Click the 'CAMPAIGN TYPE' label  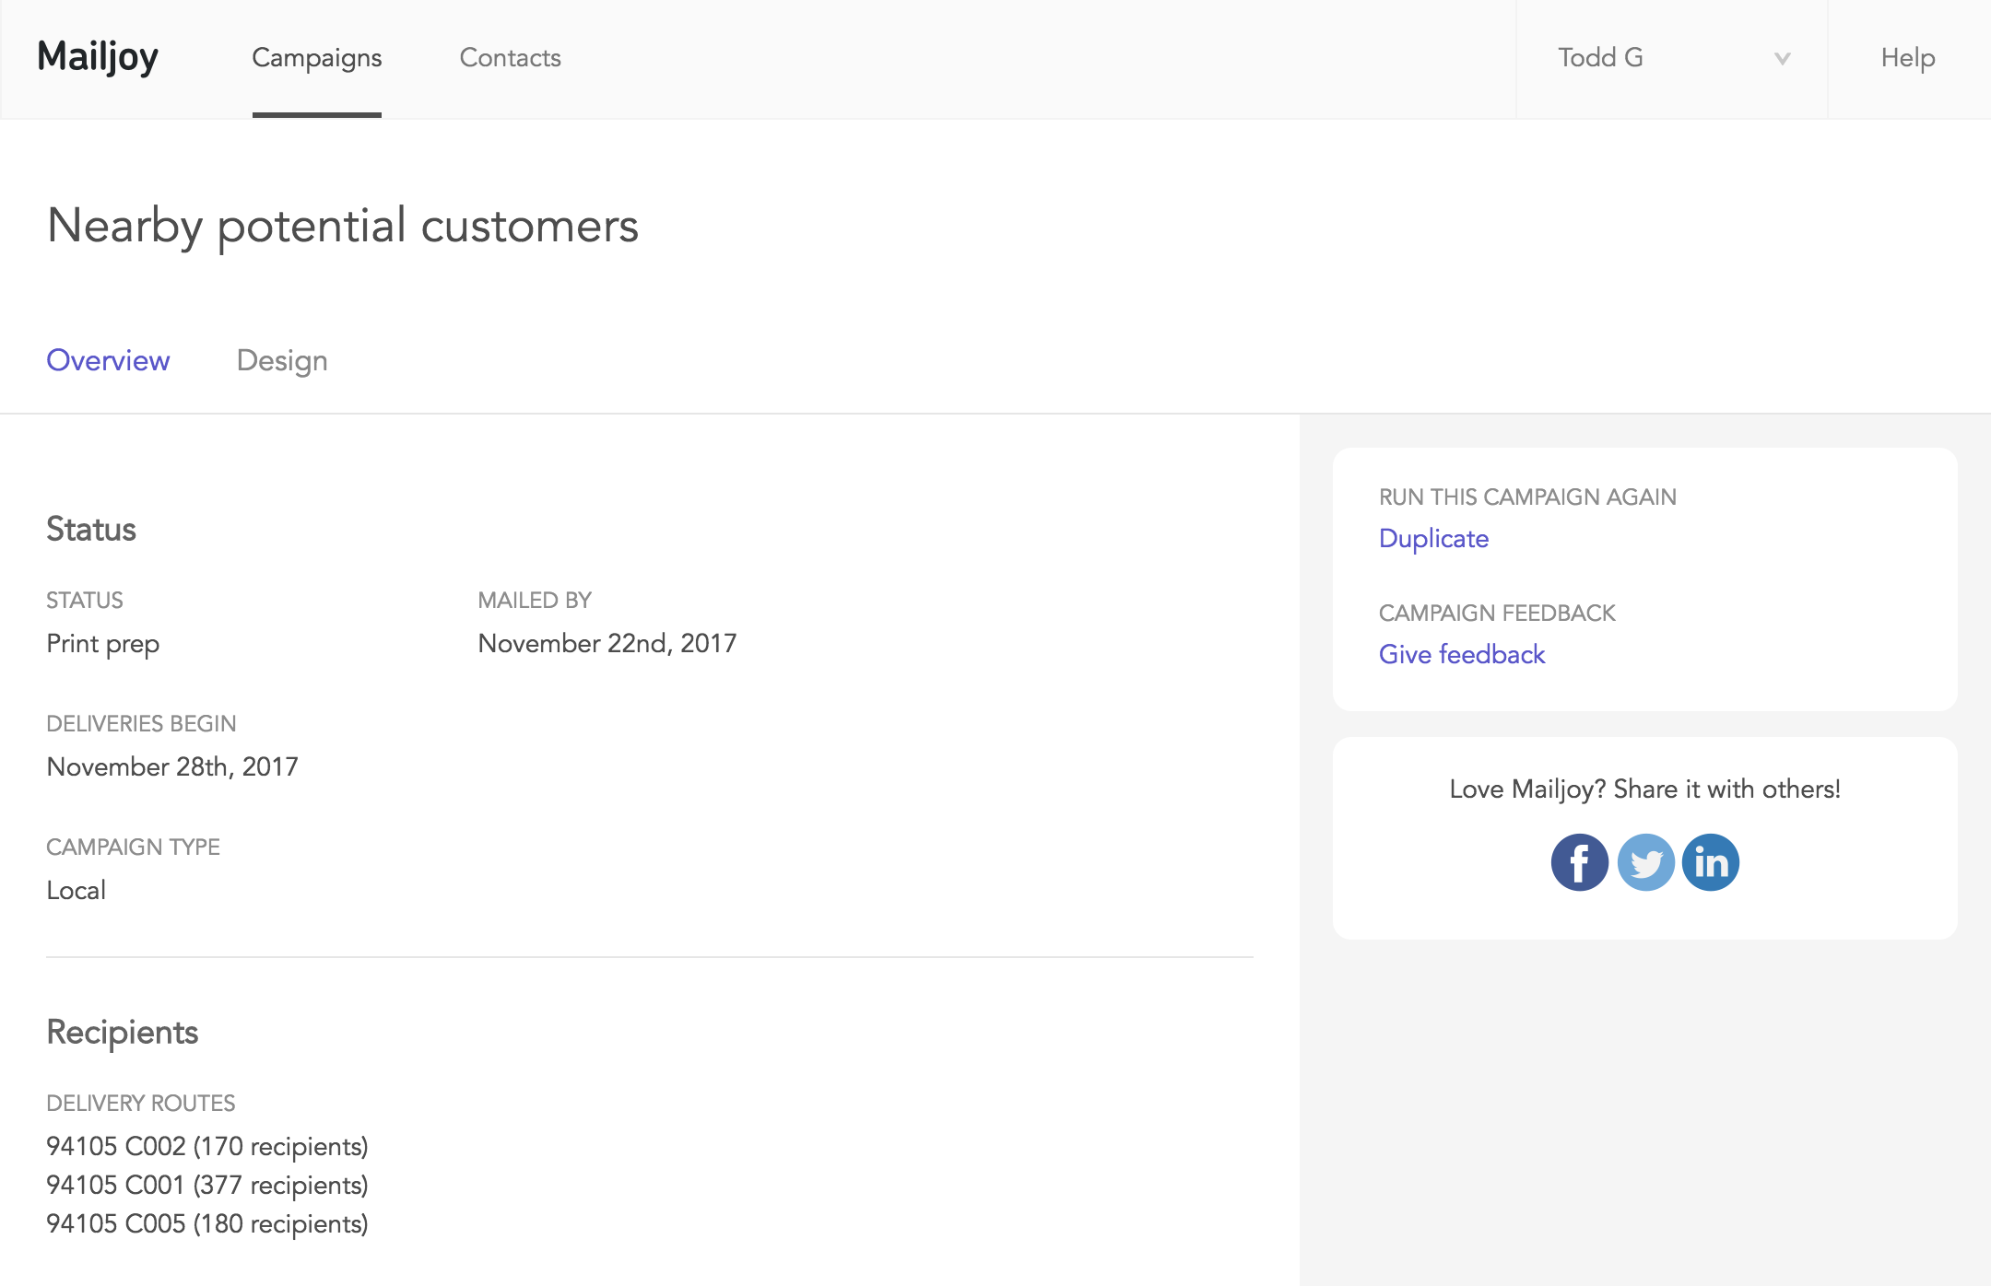coord(134,848)
